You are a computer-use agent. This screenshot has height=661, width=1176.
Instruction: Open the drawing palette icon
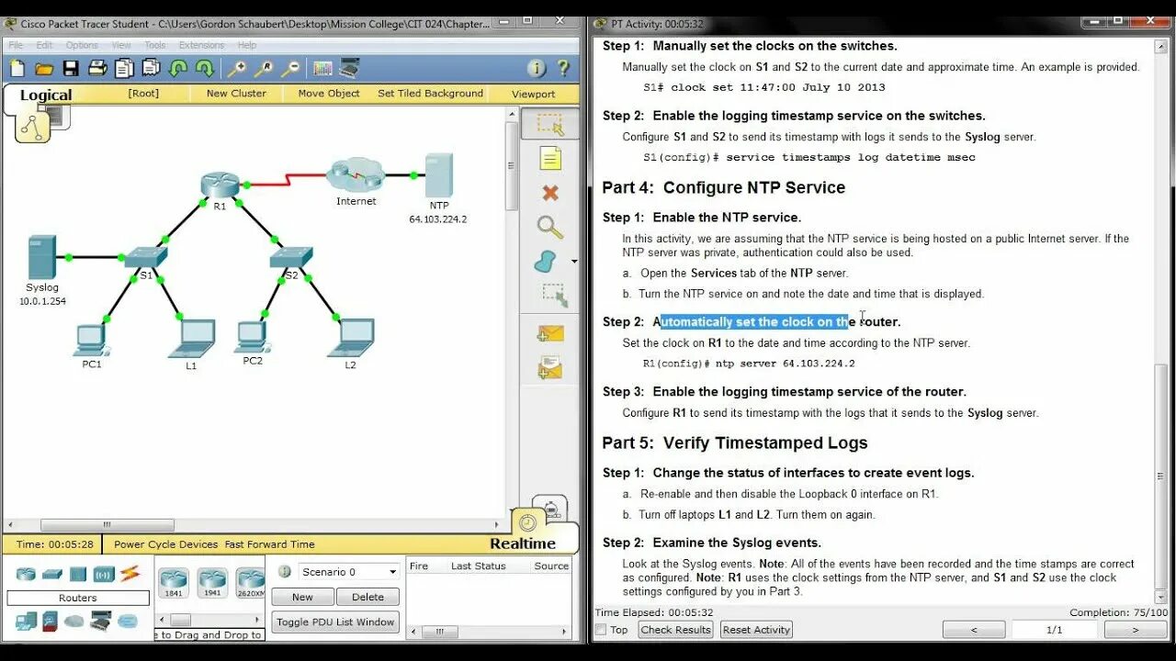tap(322, 68)
